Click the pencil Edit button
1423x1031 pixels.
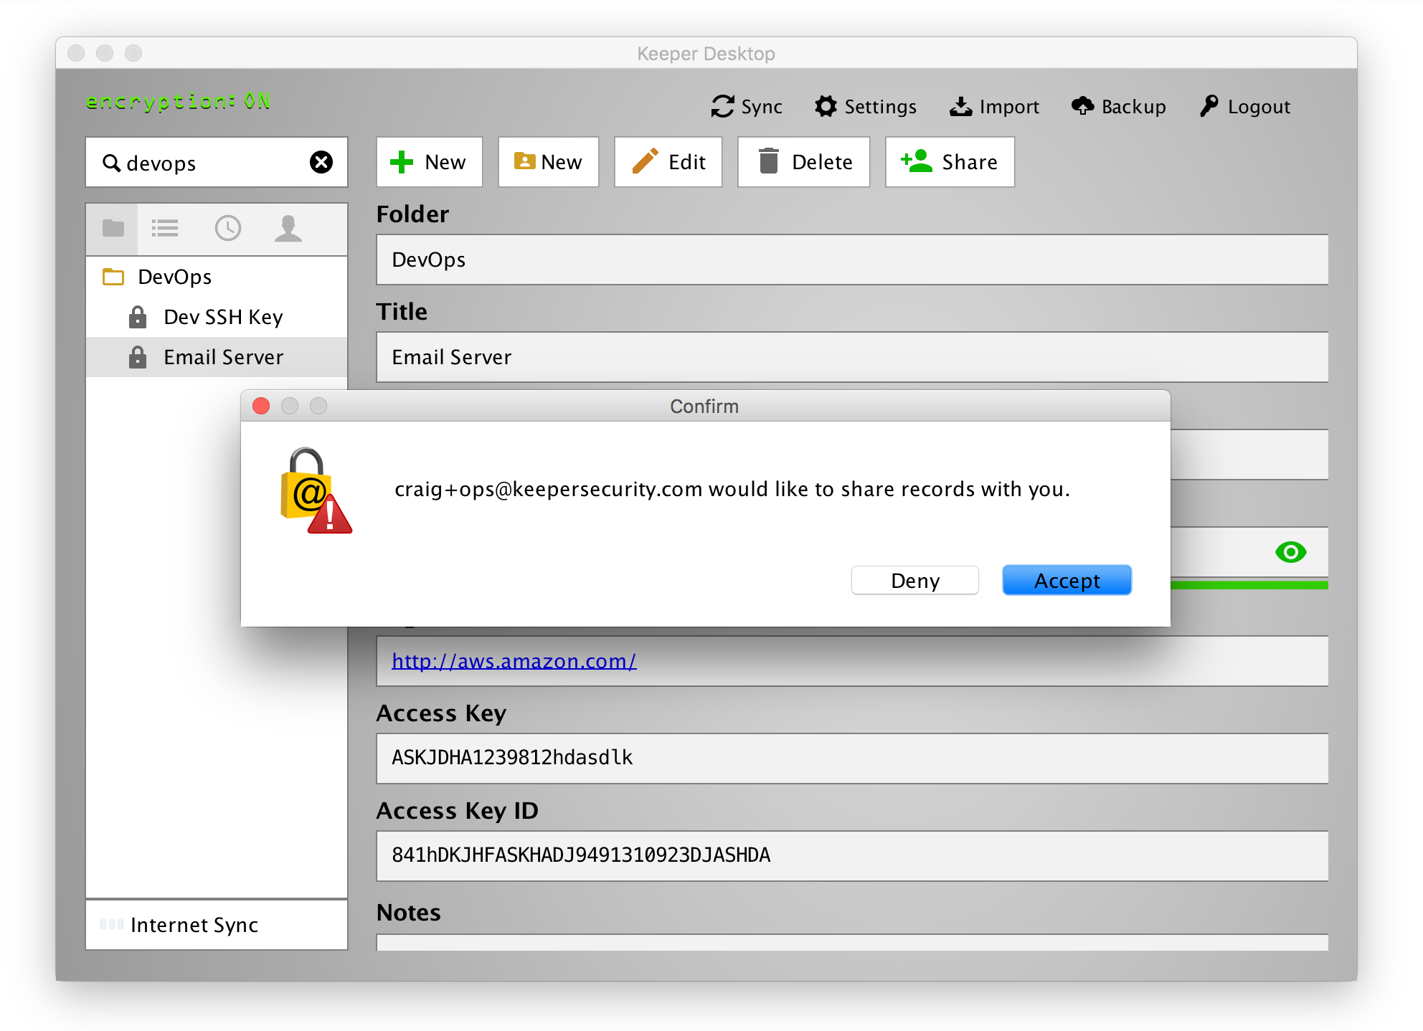coord(668,162)
